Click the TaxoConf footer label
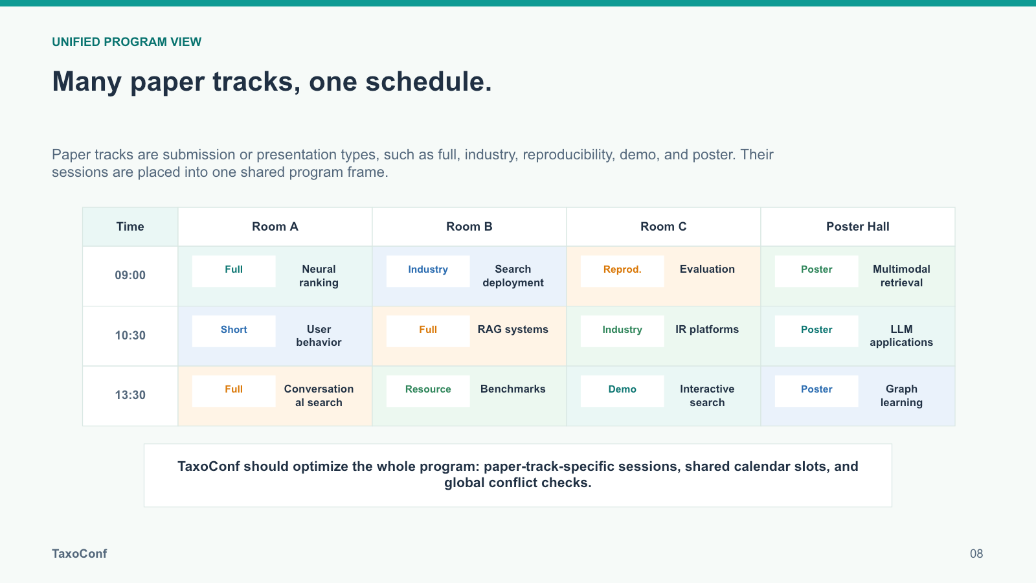The width and height of the screenshot is (1036, 583). pyautogui.click(x=80, y=554)
